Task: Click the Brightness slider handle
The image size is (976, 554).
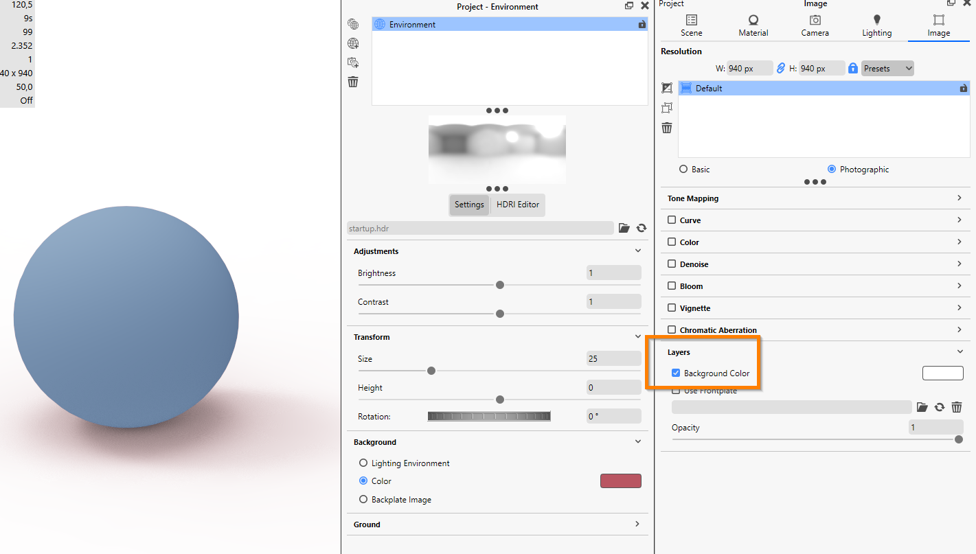Action: [500, 285]
